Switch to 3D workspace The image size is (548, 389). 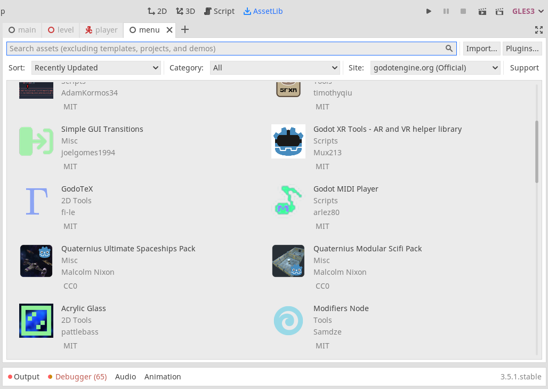coord(185,11)
